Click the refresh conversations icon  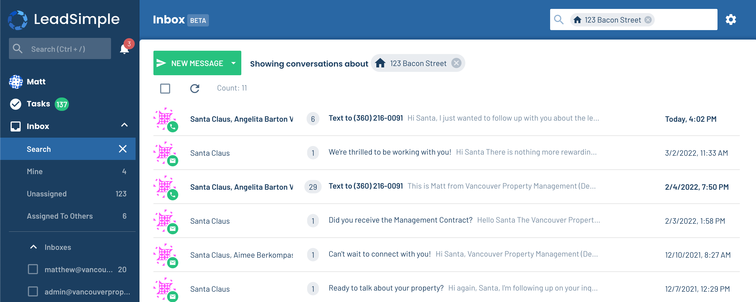194,88
